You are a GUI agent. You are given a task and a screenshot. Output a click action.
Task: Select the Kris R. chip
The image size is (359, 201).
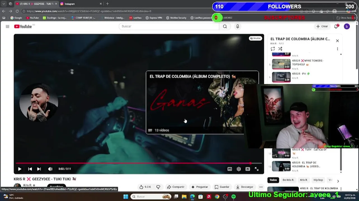304,180
